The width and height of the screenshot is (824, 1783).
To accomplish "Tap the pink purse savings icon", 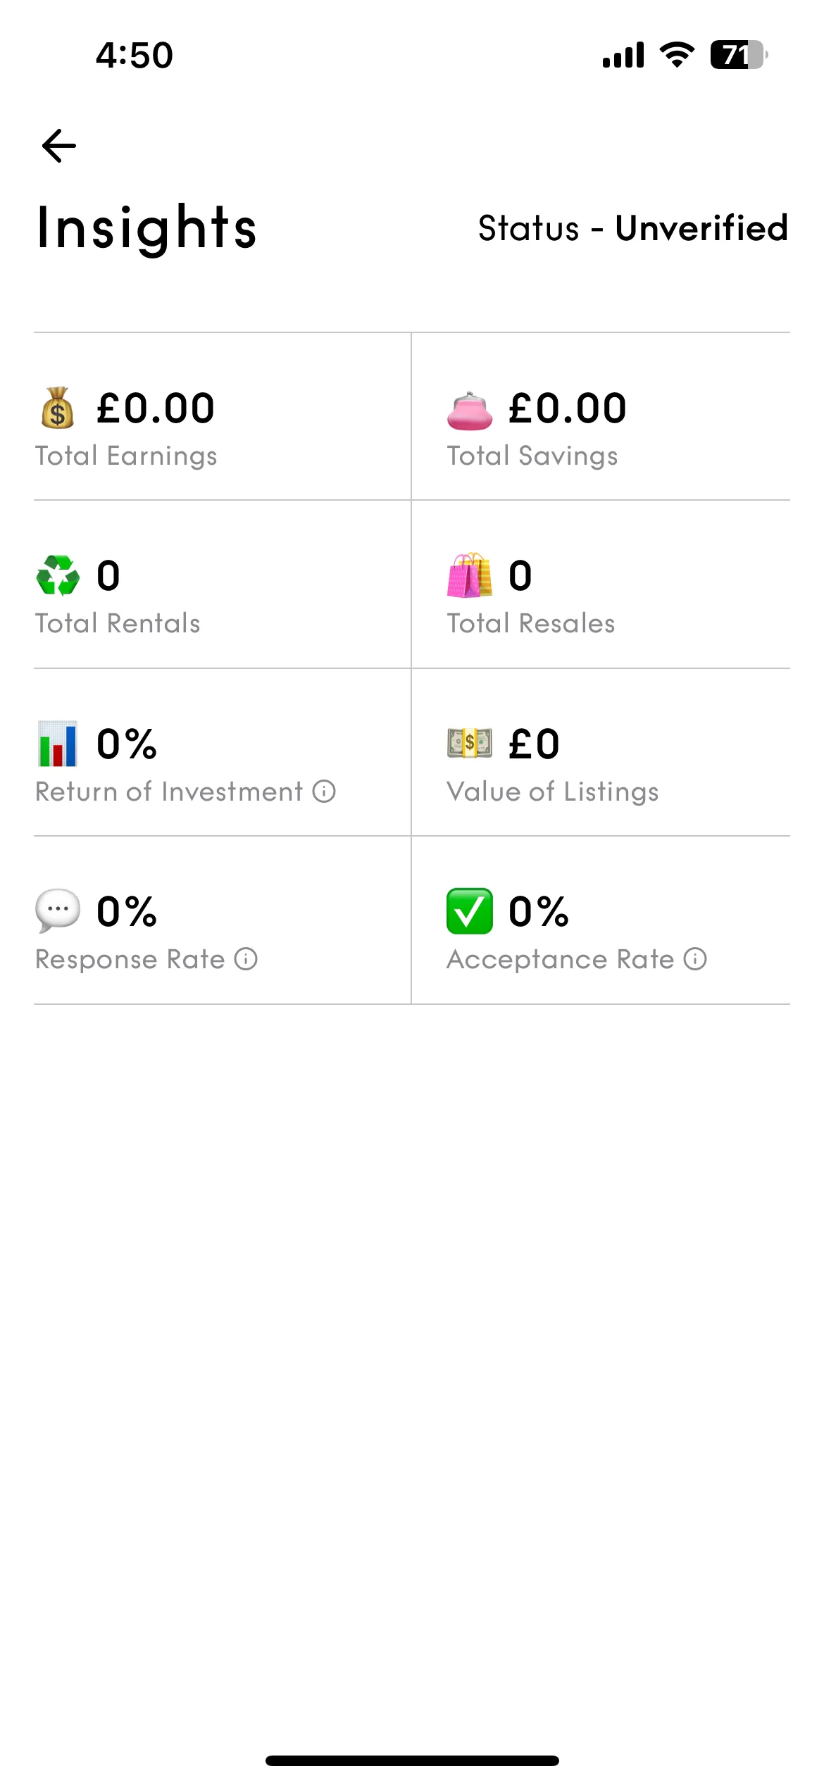I will (470, 411).
